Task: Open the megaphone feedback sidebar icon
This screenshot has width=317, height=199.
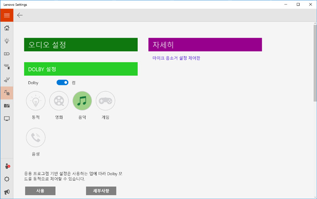Action: pos(7,192)
